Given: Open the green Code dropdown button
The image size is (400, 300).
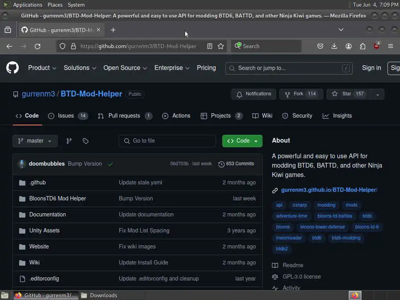Looking at the screenshot, I should (242, 141).
